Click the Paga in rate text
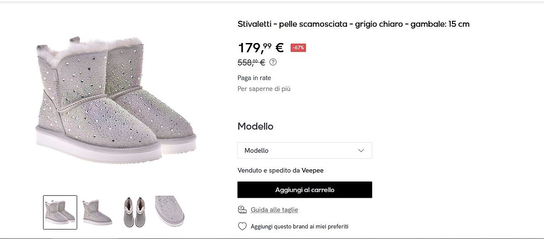 tap(254, 78)
